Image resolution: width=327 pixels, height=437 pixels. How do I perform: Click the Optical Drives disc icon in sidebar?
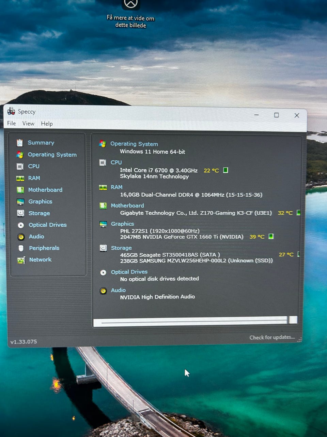click(21, 225)
